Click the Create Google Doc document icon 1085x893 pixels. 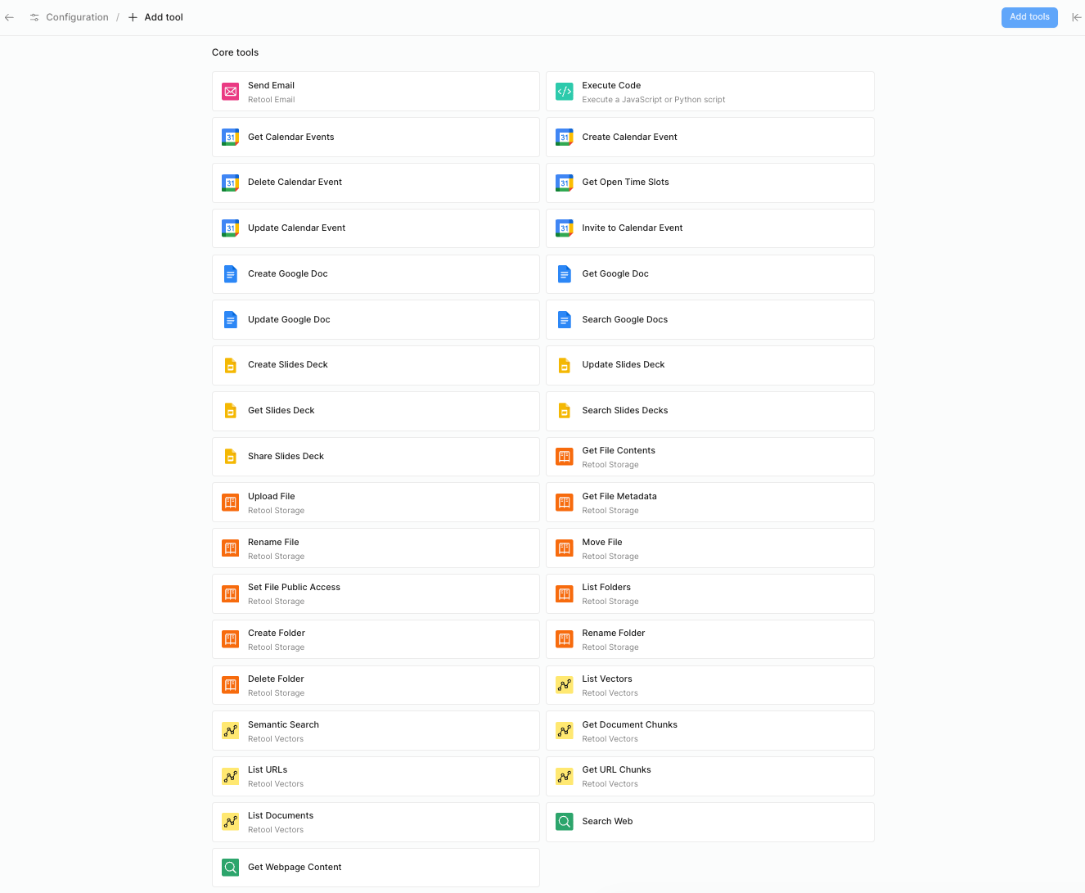click(231, 274)
